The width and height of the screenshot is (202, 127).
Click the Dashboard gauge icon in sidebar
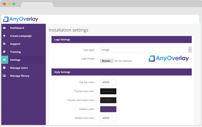pos(4,28)
